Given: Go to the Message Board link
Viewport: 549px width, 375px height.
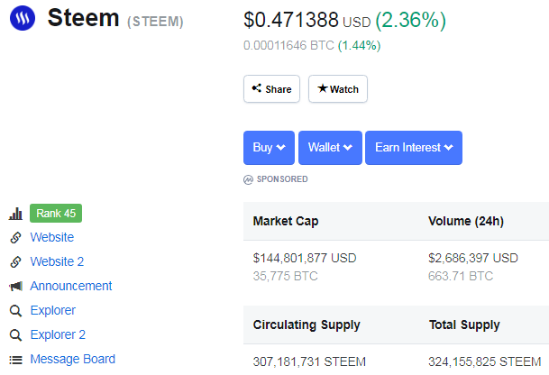Looking at the screenshot, I should [x=73, y=360].
